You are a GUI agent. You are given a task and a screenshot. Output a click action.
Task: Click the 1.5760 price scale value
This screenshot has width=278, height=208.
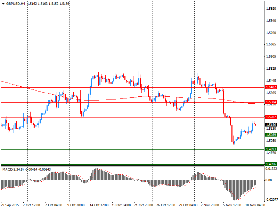pos(271,33)
